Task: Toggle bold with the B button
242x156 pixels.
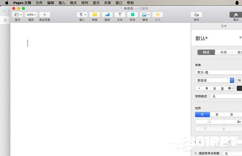Action: (207, 88)
